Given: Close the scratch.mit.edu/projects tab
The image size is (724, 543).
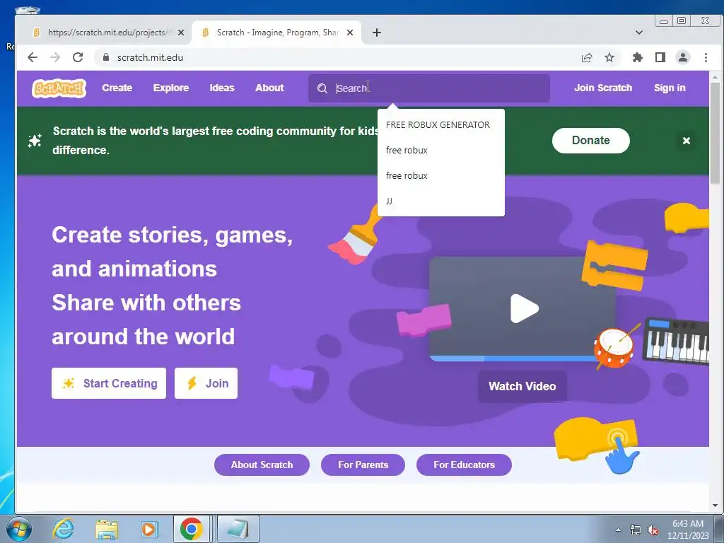Looking at the screenshot, I should pos(181,33).
